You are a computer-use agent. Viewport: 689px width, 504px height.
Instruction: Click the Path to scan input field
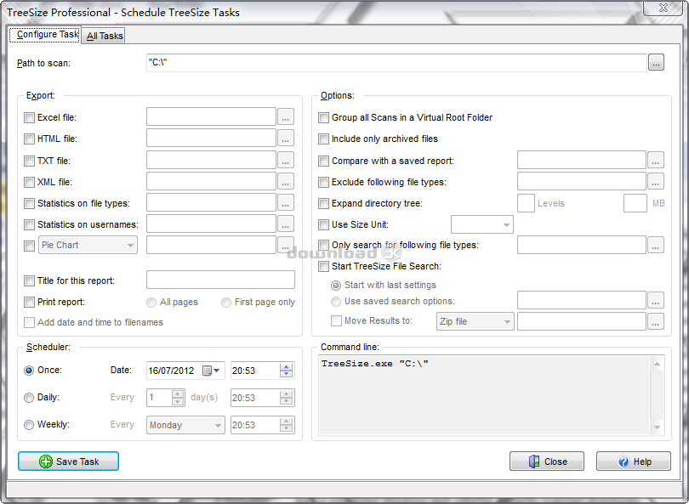[396, 62]
